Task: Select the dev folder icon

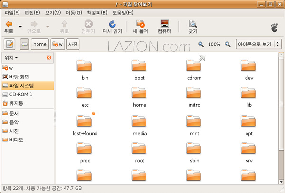Action: 248,65
